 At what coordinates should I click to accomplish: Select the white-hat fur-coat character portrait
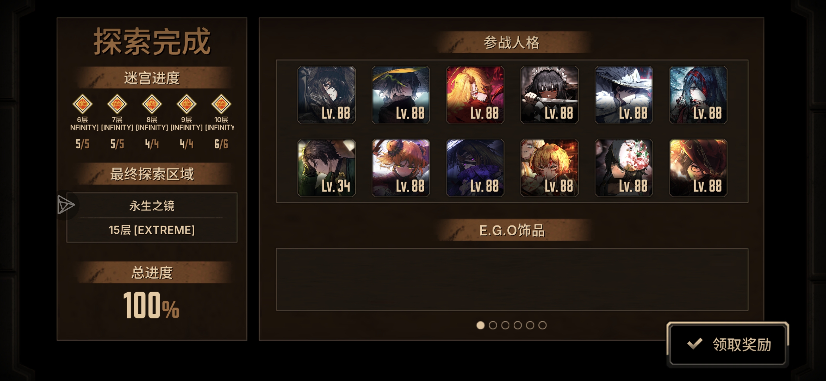click(x=624, y=95)
